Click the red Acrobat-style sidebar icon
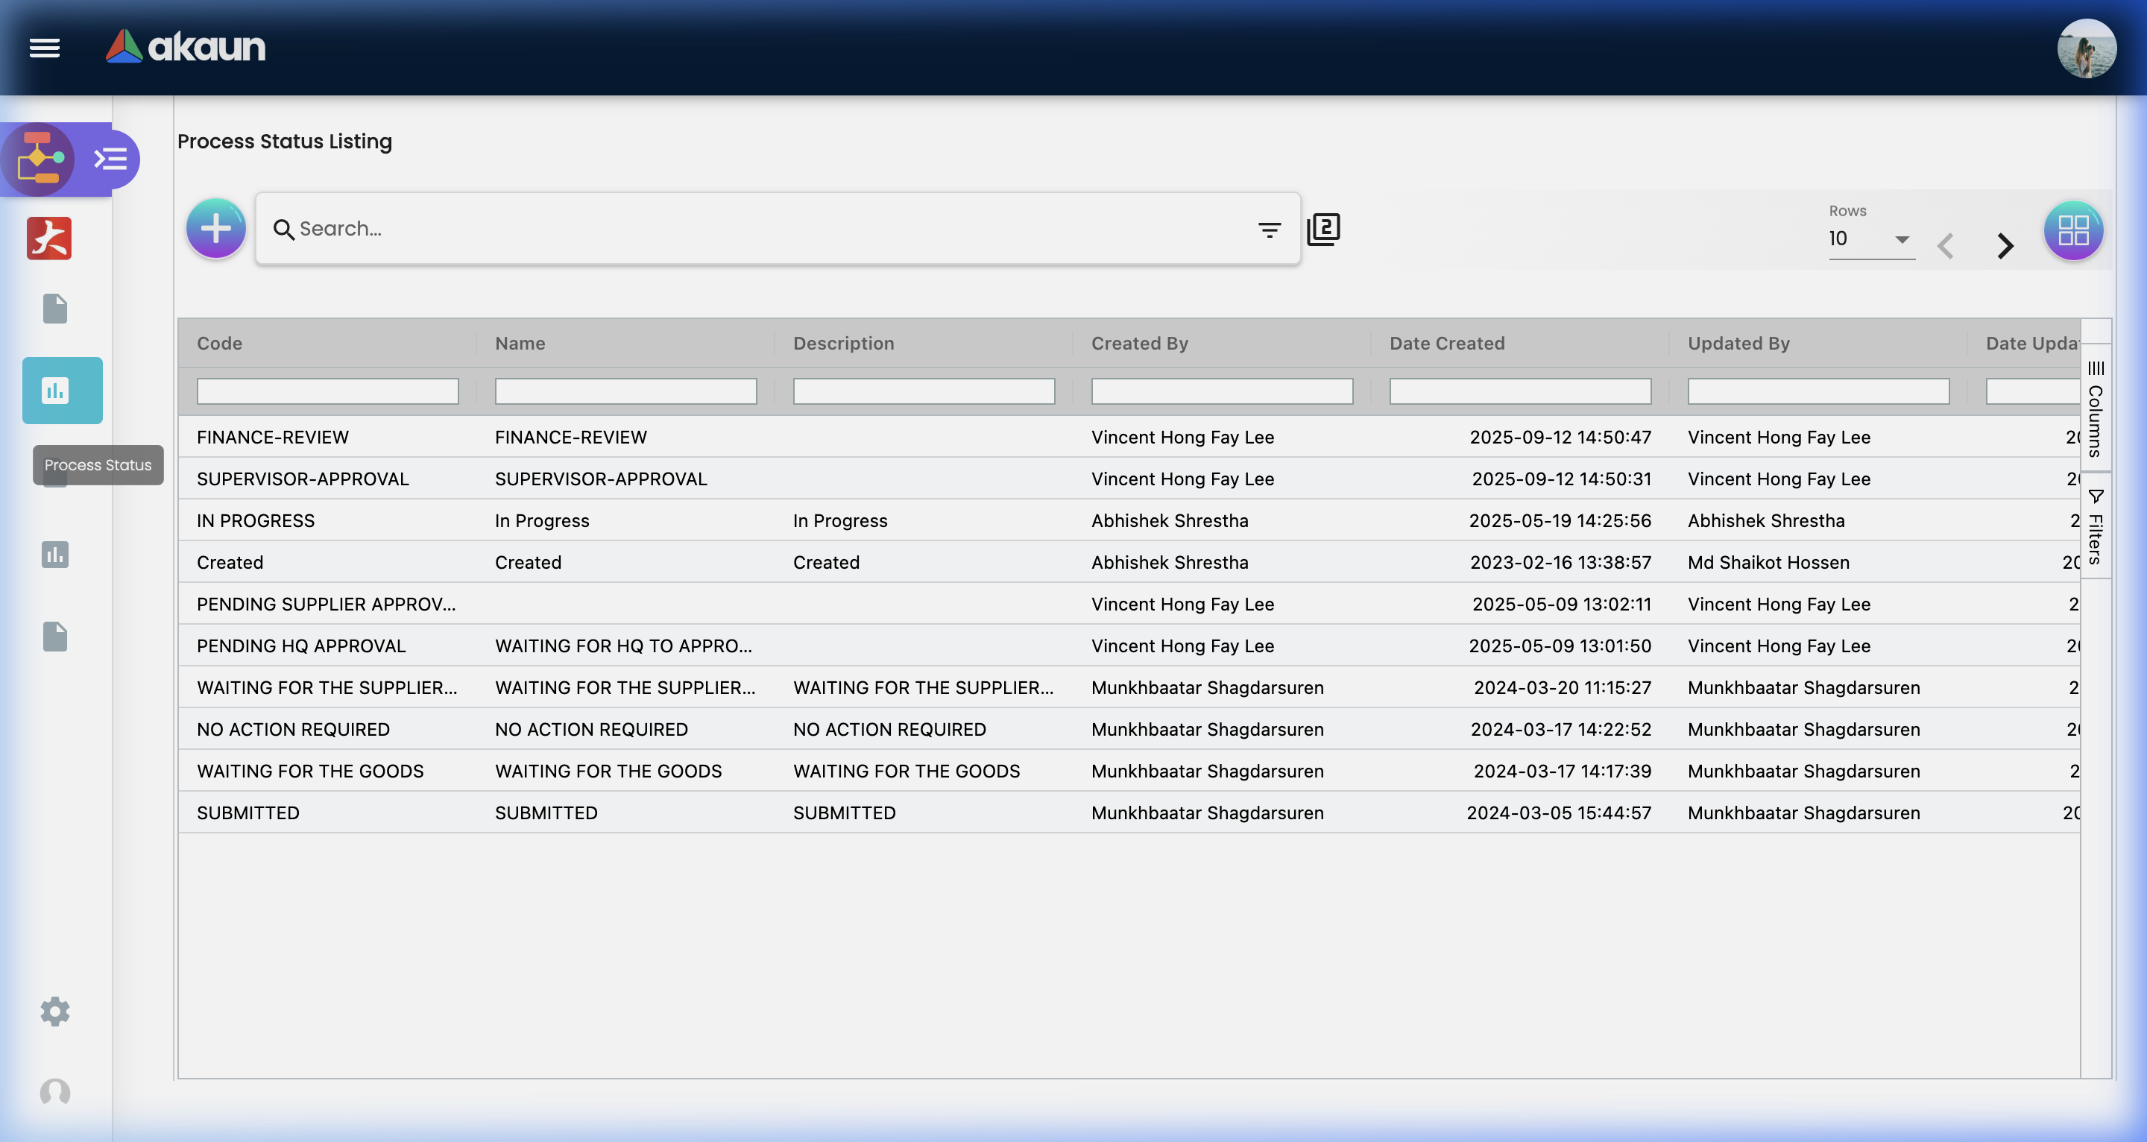Viewport: 2147px width, 1142px height. pyautogui.click(x=49, y=239)
